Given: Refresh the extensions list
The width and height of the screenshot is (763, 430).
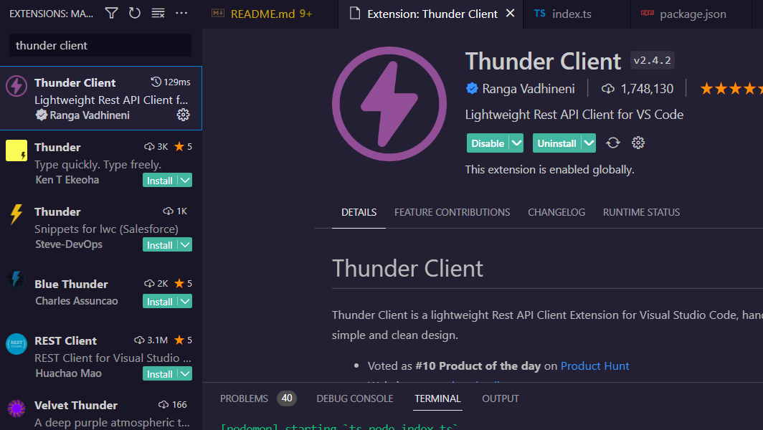Looking at the screenshot, I should pos(135,13).
